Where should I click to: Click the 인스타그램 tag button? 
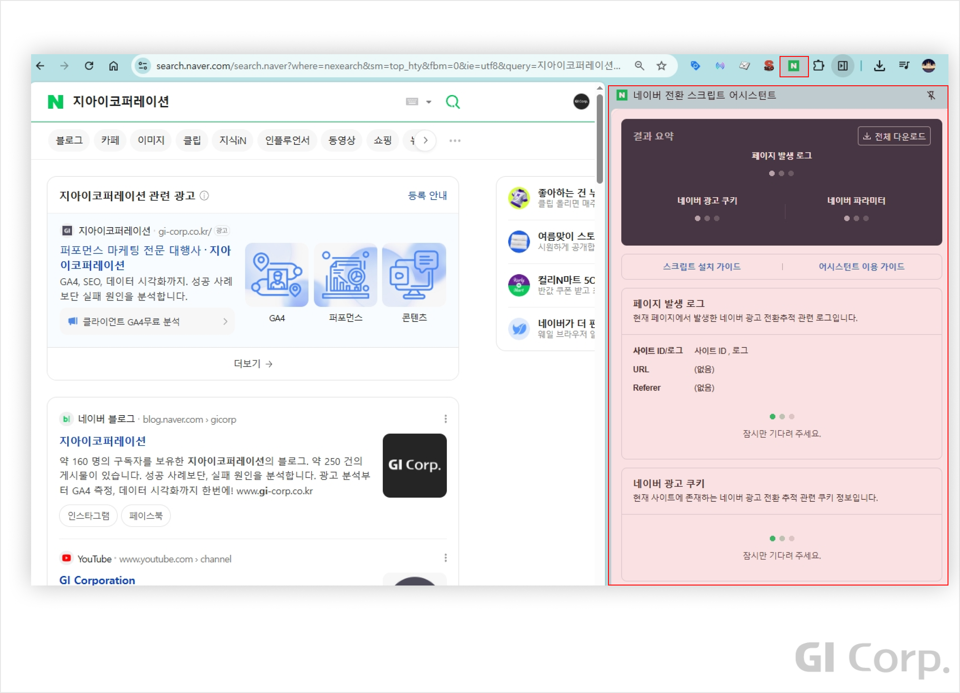(x=89, y=516)
